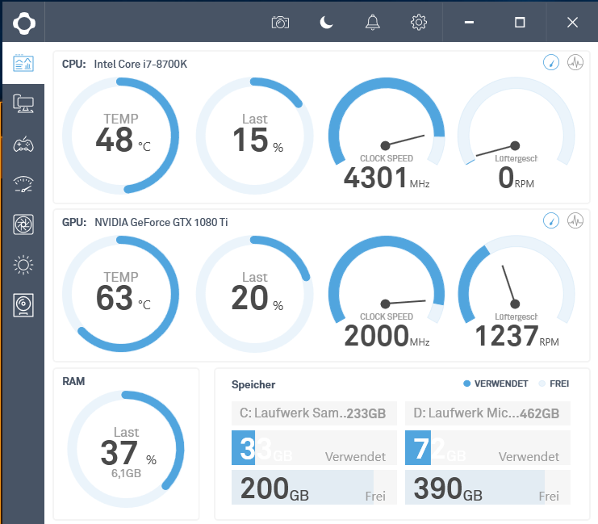Image resolution: width=598 pixels, height=524 pixels.
Task: Toggle night mode with moon icon
Action: click(x=326, y=23)
